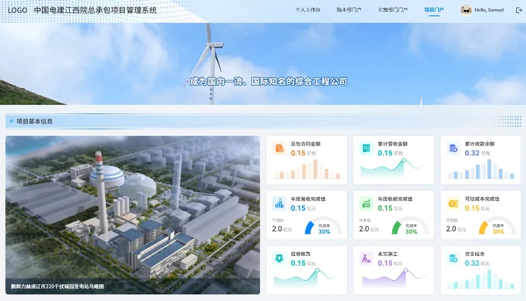Click the purple line chart in 未完施工
Screen dimensions: 526x301
[394, 278]
